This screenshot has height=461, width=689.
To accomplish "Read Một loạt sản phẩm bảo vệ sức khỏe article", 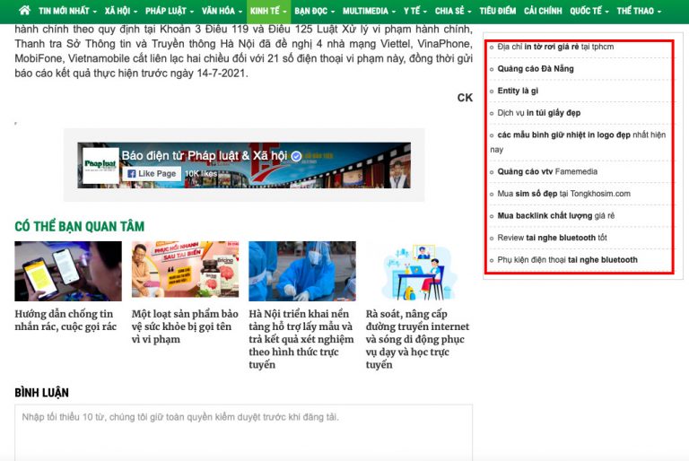I will [x=185, y=326].
